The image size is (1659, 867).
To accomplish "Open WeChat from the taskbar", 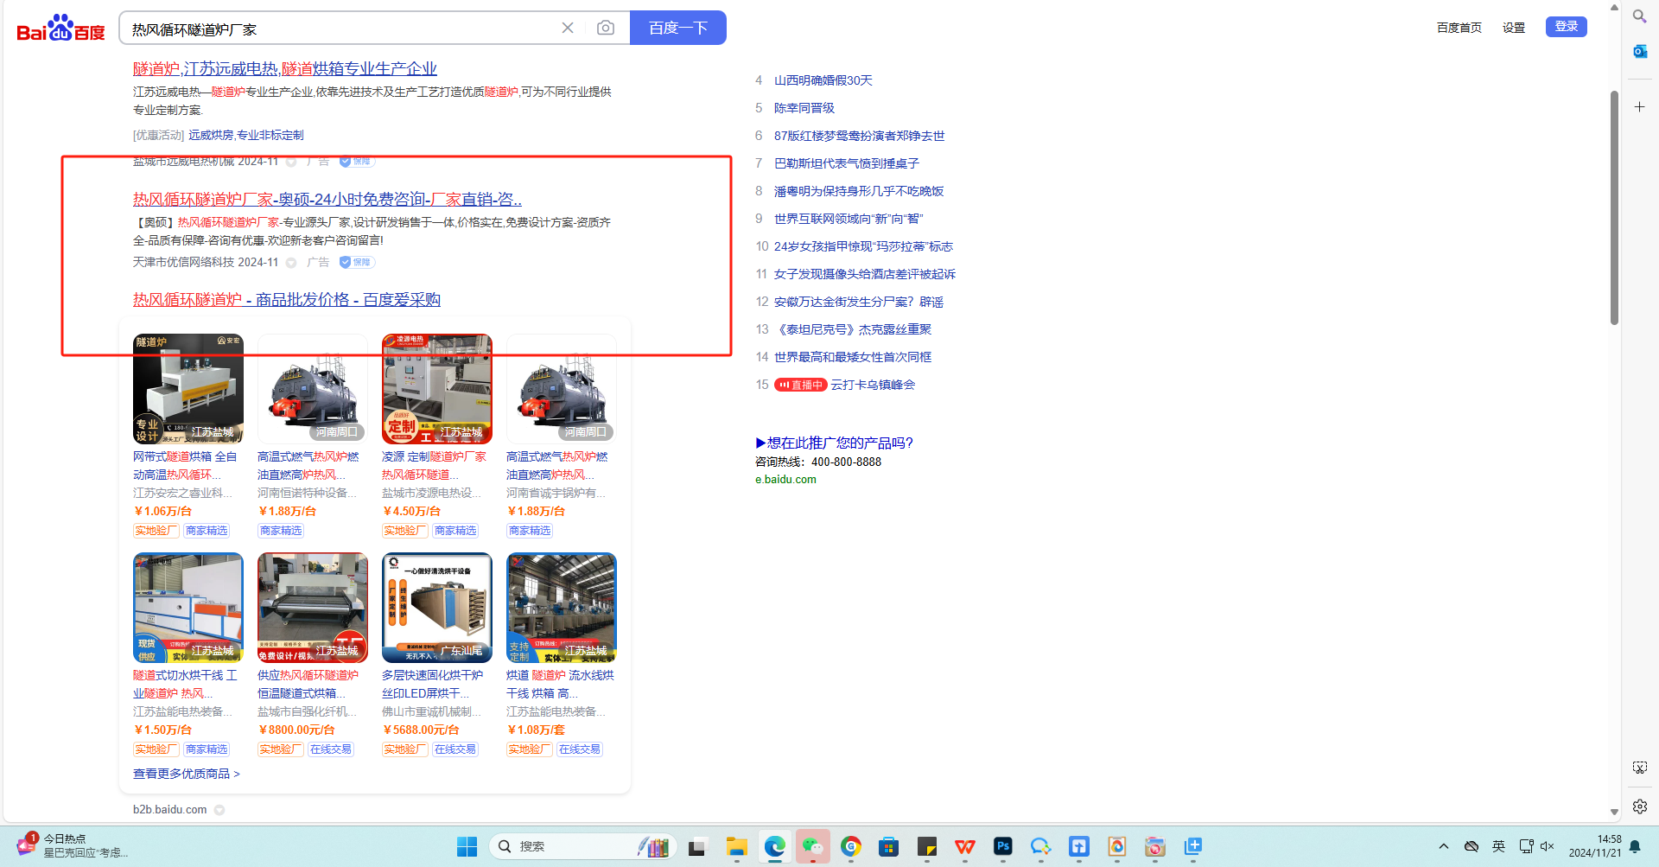I will pos(812,846).
